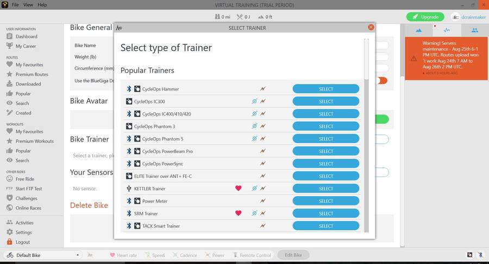
Task: Toggle the BlueGiga dongle switch
Action: [x=381, y=81]
